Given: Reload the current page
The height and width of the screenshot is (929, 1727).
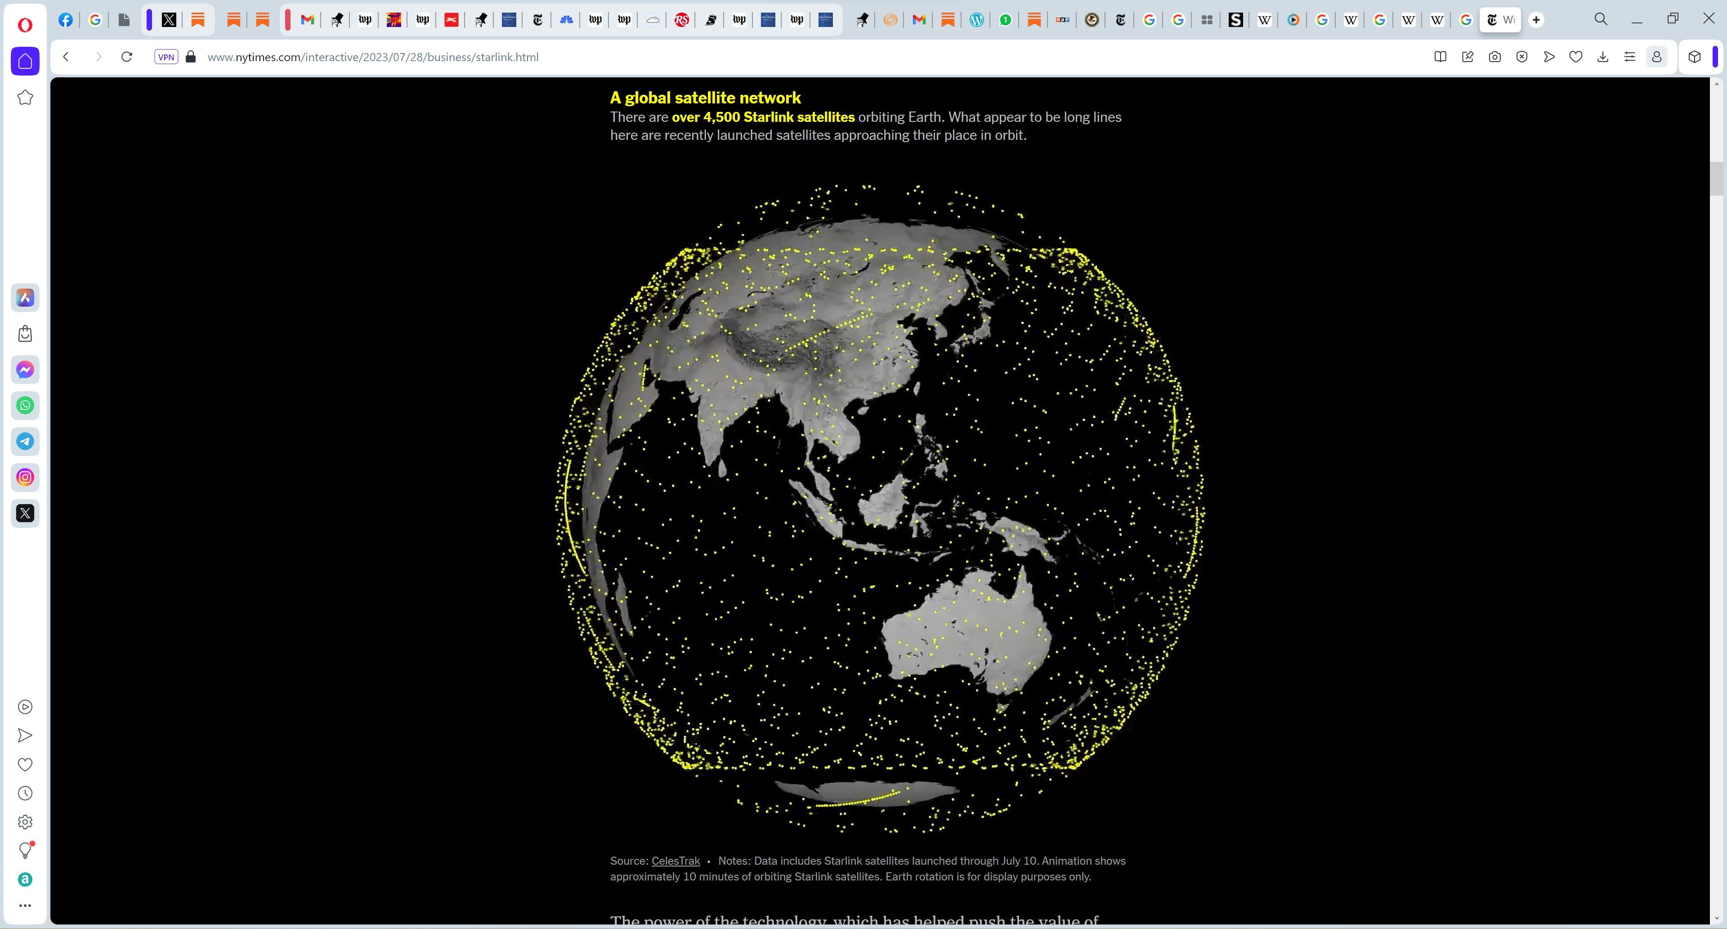Looking at the screenshot, I should coord(127,57).
